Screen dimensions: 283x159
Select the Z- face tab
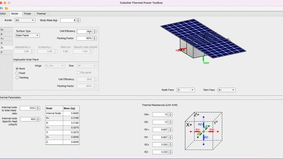[6, 52]
